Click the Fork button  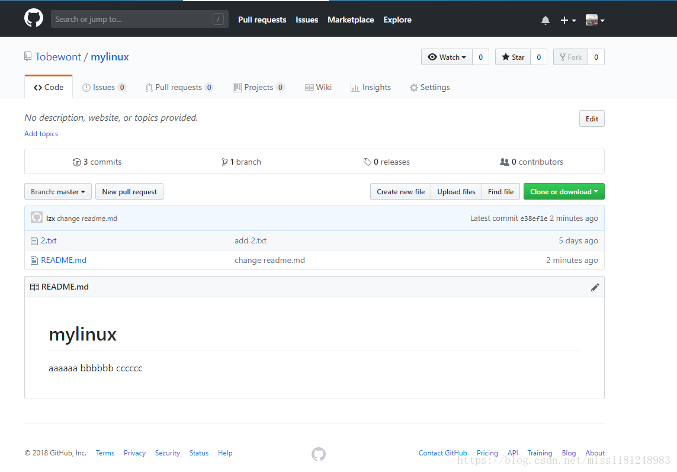[570, 57]
